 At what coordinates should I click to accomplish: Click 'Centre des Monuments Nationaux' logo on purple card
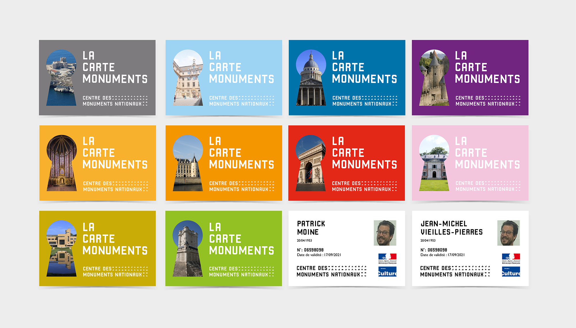[x=488, y=101]
